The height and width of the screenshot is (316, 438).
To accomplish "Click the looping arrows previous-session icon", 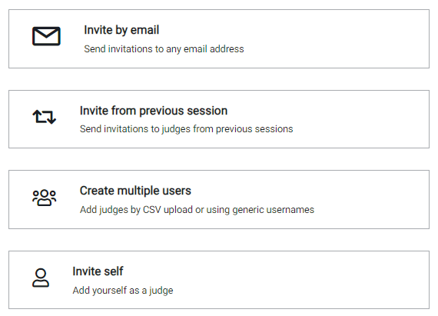I will [x=44, y=117].
